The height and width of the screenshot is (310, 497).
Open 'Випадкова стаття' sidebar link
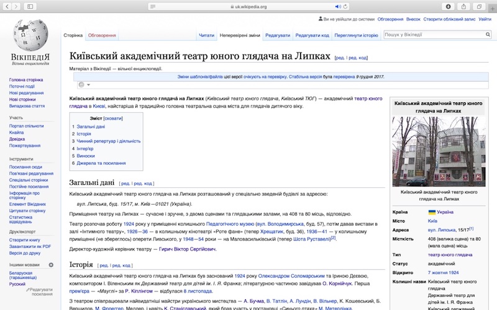27,106
